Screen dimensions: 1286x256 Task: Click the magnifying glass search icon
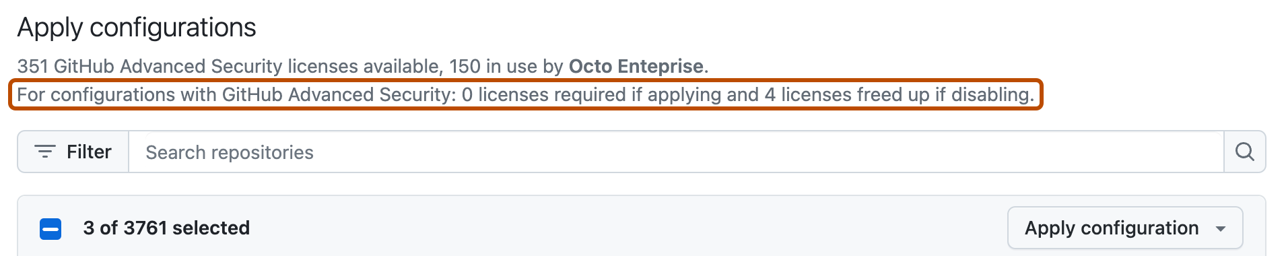[1245, 152]
